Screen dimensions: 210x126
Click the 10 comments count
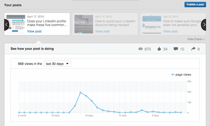[182, 49]
